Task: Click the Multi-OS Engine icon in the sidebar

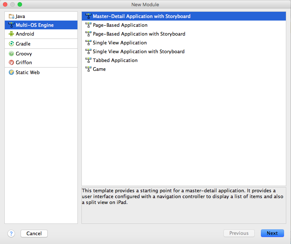Action: (11, 25)
